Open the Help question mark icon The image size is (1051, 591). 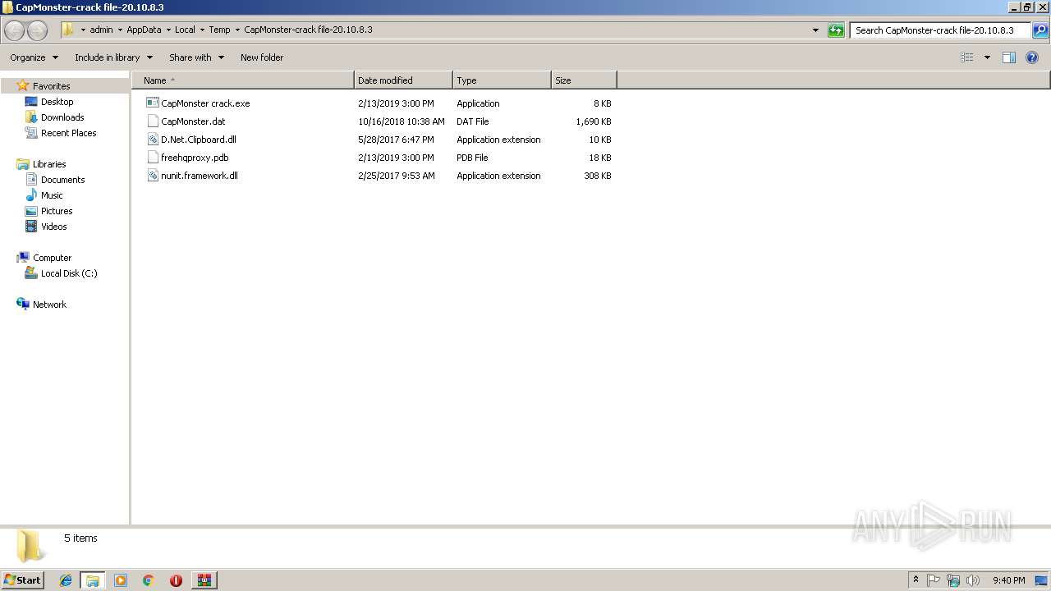[x=1032, y=57]
